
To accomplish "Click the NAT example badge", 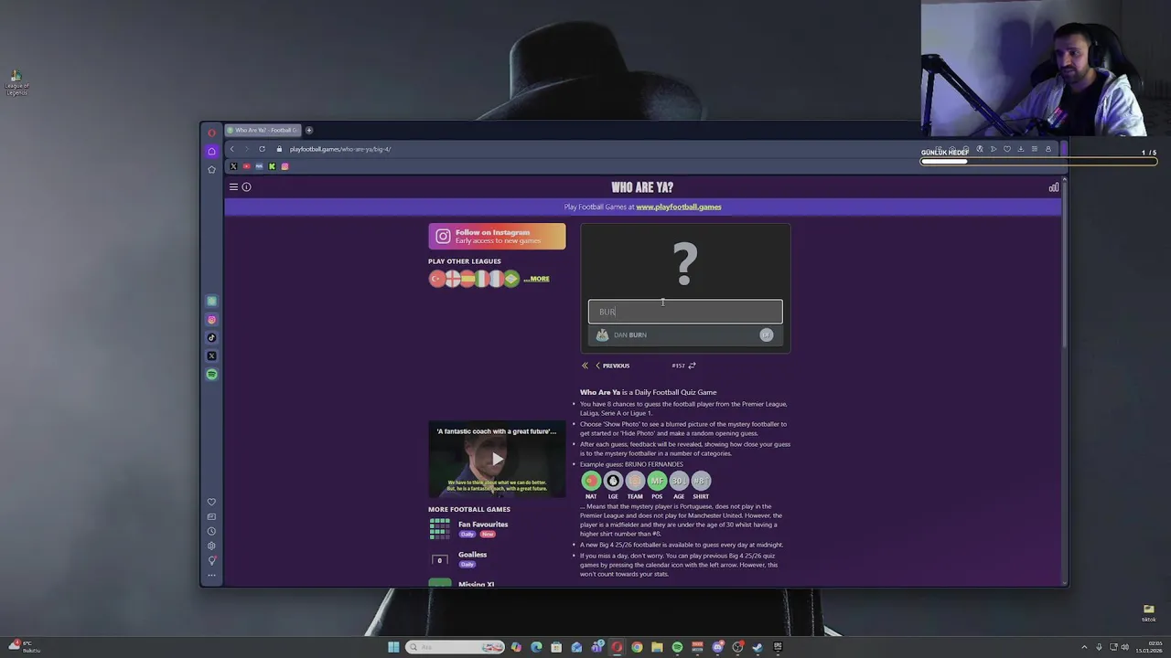I will coord(591,481).
